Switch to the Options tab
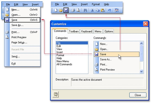This screenshot has width=152, height=103. coord(109,31)
